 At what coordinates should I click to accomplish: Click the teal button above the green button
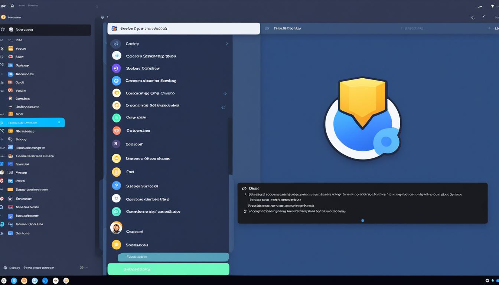click(x=173, y=257)
